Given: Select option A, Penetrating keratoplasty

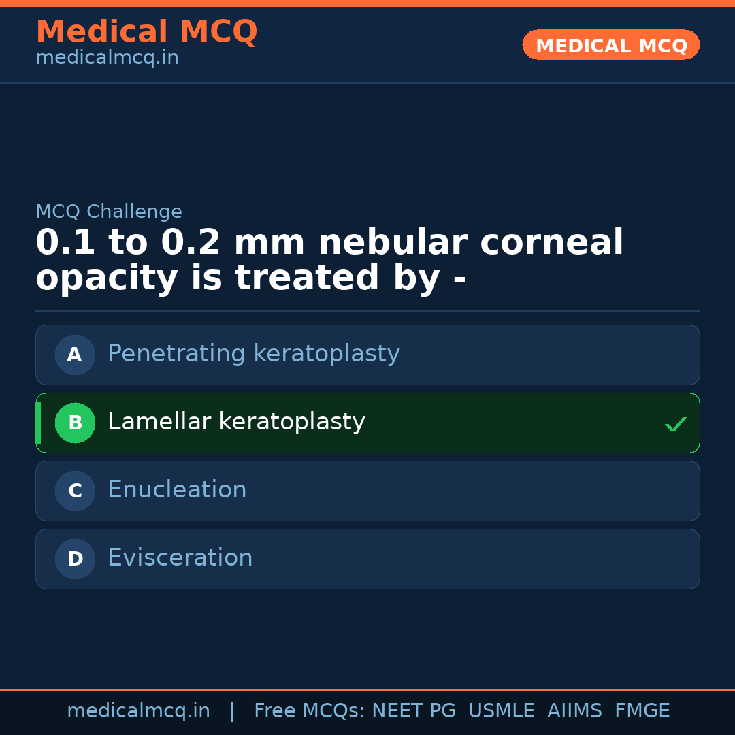Looking at the screenshot, I should pyautogui.click(x=367, y=355).
